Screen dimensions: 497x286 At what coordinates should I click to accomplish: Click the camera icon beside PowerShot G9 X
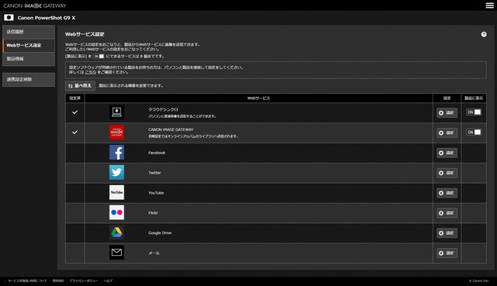[x=9, y=18]
